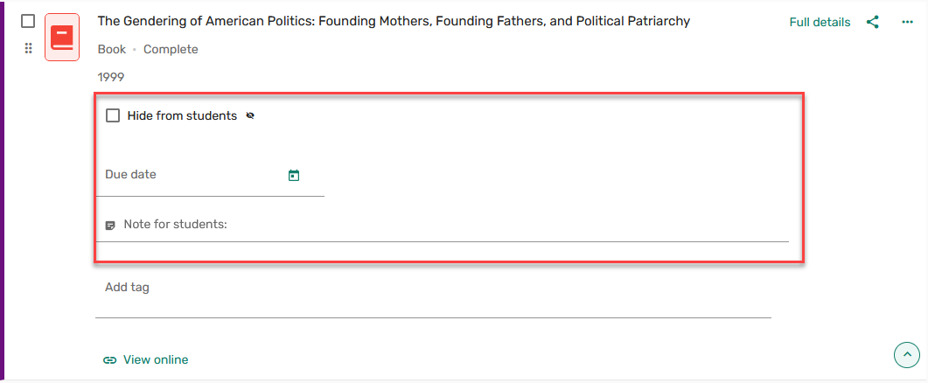Click the six-dot drag handle icon
This screenshot has width=928, height=383.
click(28, 49)
